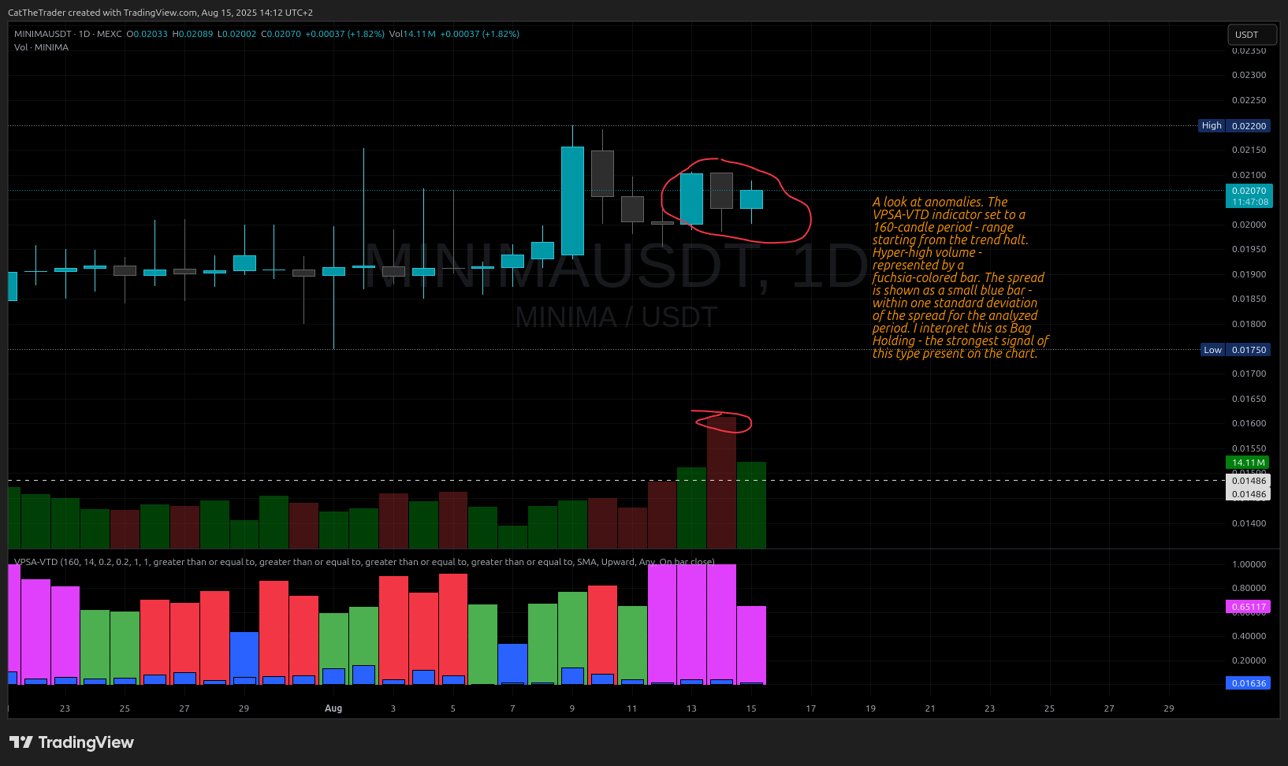Viewport: 1288px width, 766px height.
Task: Click the Aug label on time axis
Action: click(x=333, y=708)
